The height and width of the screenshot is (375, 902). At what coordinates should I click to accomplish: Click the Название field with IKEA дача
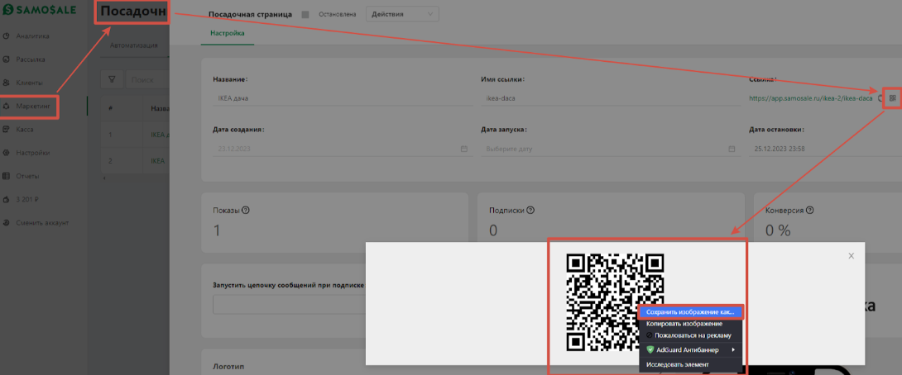[341, 98]
